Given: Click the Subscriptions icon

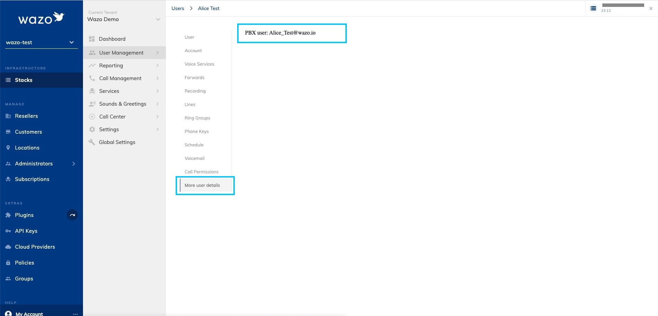Looking at the screenshot, I should [x=8, y=179].
